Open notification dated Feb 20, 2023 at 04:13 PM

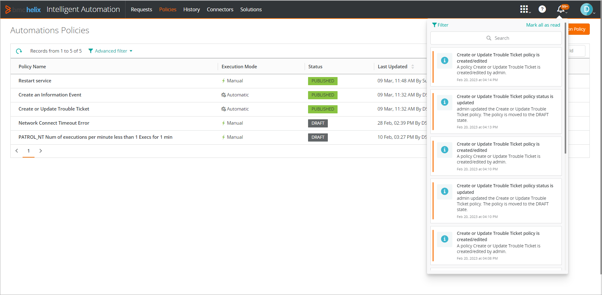[496, 111]
